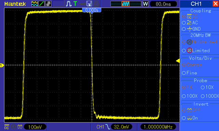Click the floppy disk save icon
This screenshot has width=219, height=131.
click(89, 4)
